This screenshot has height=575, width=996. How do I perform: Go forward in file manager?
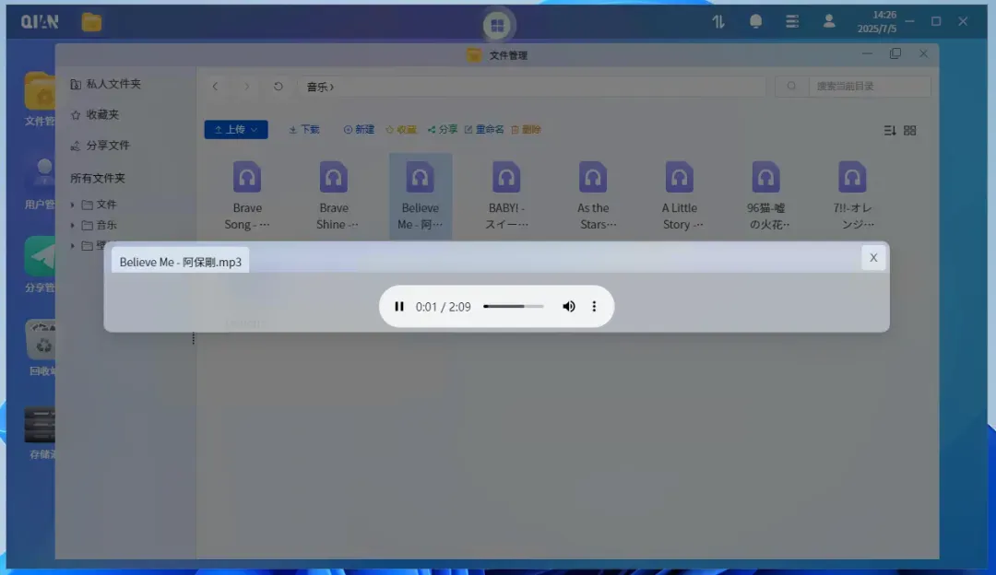(246, 87)
